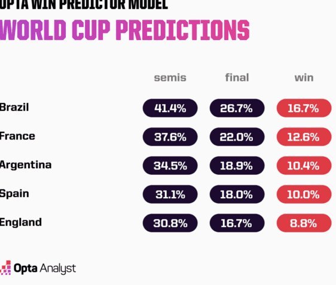
Task: Click the Opta Analyst brand text
Action: pos(45,268)
